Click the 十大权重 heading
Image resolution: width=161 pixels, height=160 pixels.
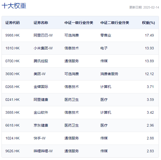pos(14,6)
